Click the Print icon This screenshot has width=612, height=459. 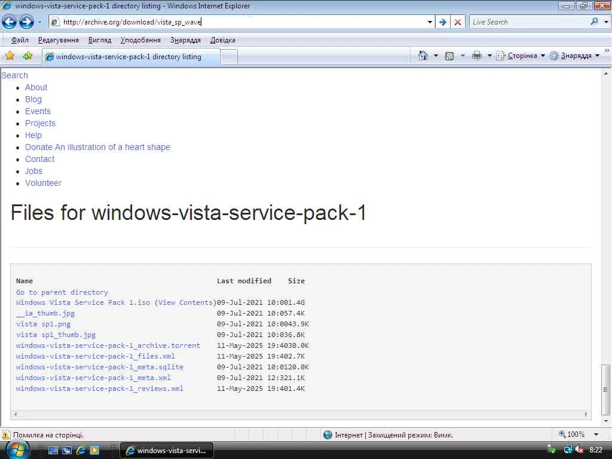(x=476, y=56)
